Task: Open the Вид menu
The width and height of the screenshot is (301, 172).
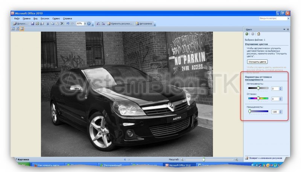Action: (x=35, y=18)
